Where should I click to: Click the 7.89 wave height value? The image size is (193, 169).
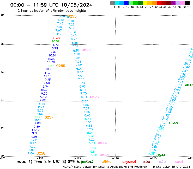pyautogui.click(x=171, y=104)
